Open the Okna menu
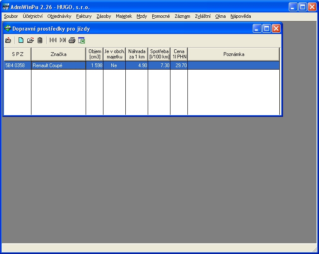Screen dimensions: 319x254 [x=221, y=16]
